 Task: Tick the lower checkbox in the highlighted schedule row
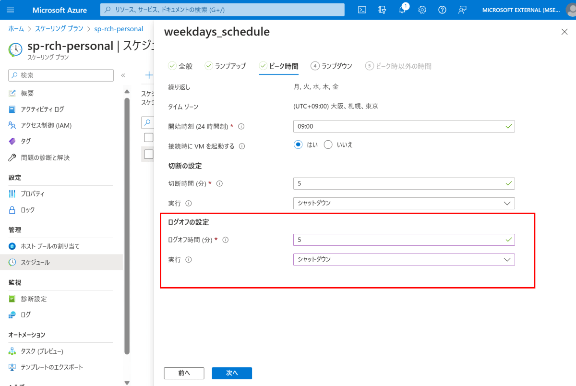tap(149, 154)
